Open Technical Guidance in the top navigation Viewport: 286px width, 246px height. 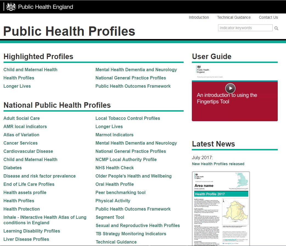pos(234,17)
